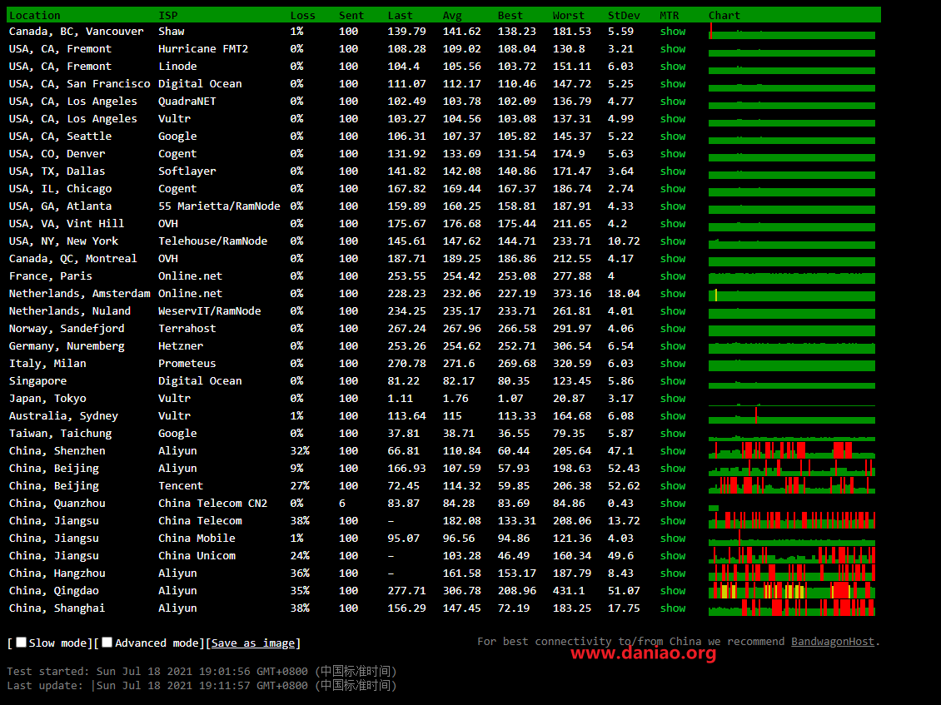
Task: Show MTR for Jiangsu China Unicom
Action: click(673, 555)
